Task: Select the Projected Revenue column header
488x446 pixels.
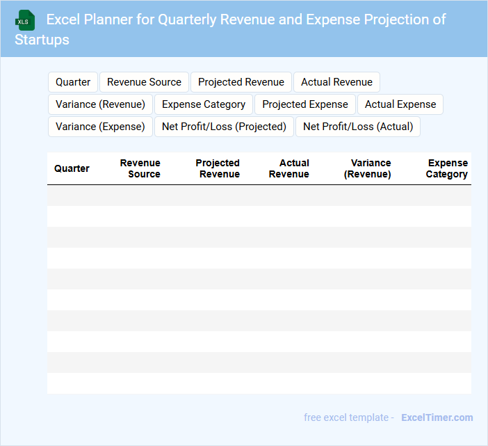Action: click(218, 168)
